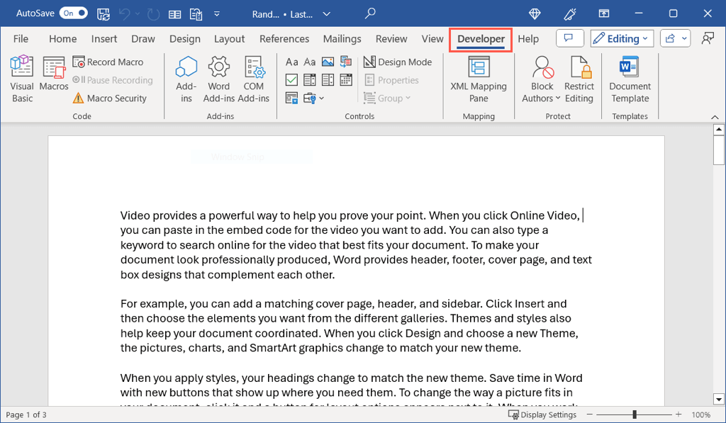Screen dimensions: 726x423
Task: Open Document Template settings
Action: click(x=630, y=79)
